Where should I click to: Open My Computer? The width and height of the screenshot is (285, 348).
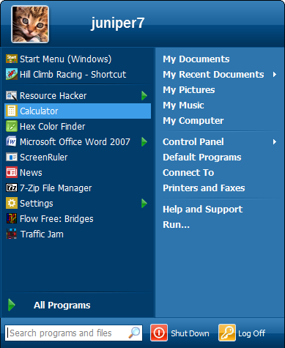coord(193,120)
